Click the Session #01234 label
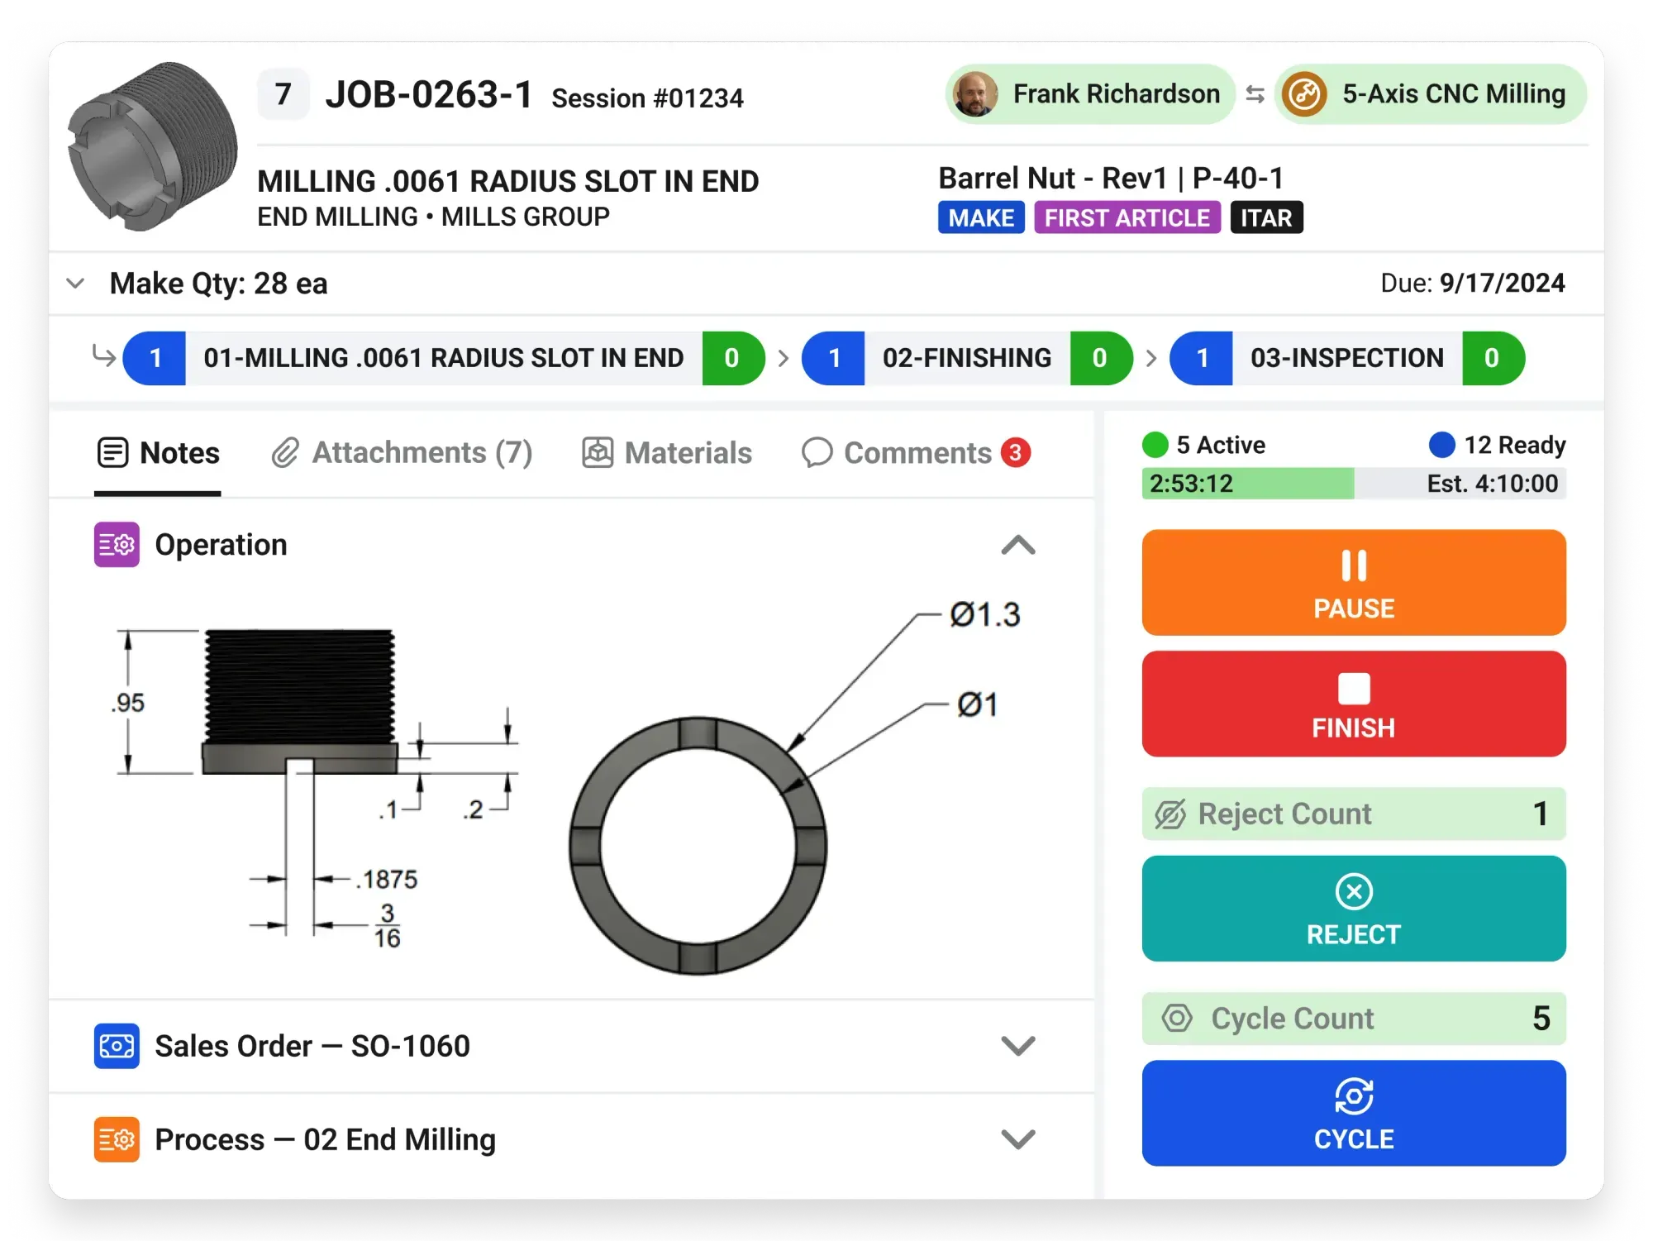This screenshot has height=1241, width=1653. pos(648,98)
